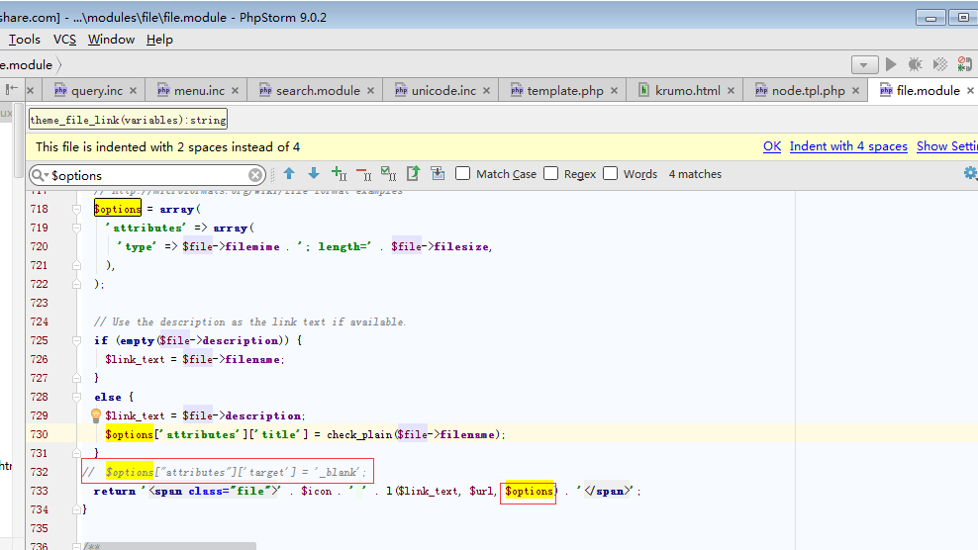978x550 pixels.
Task: Open search settings gear icon
Action: (970, 174)
